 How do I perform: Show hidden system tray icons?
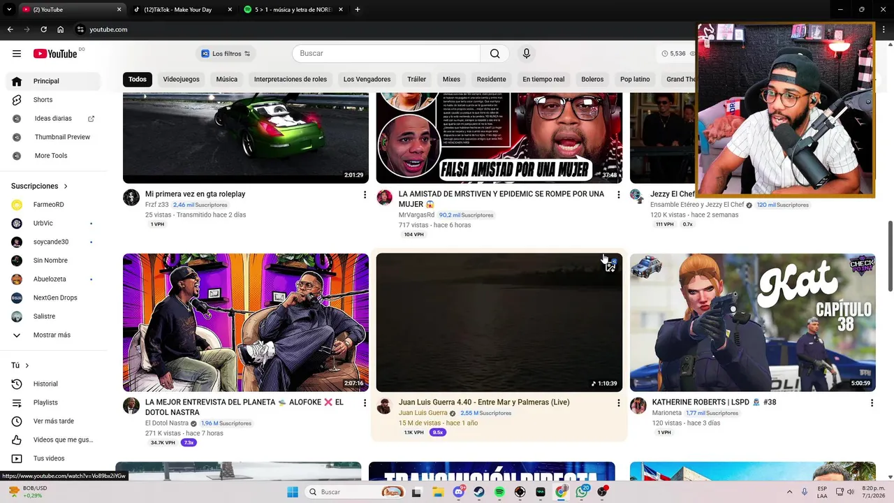point(789,492)
